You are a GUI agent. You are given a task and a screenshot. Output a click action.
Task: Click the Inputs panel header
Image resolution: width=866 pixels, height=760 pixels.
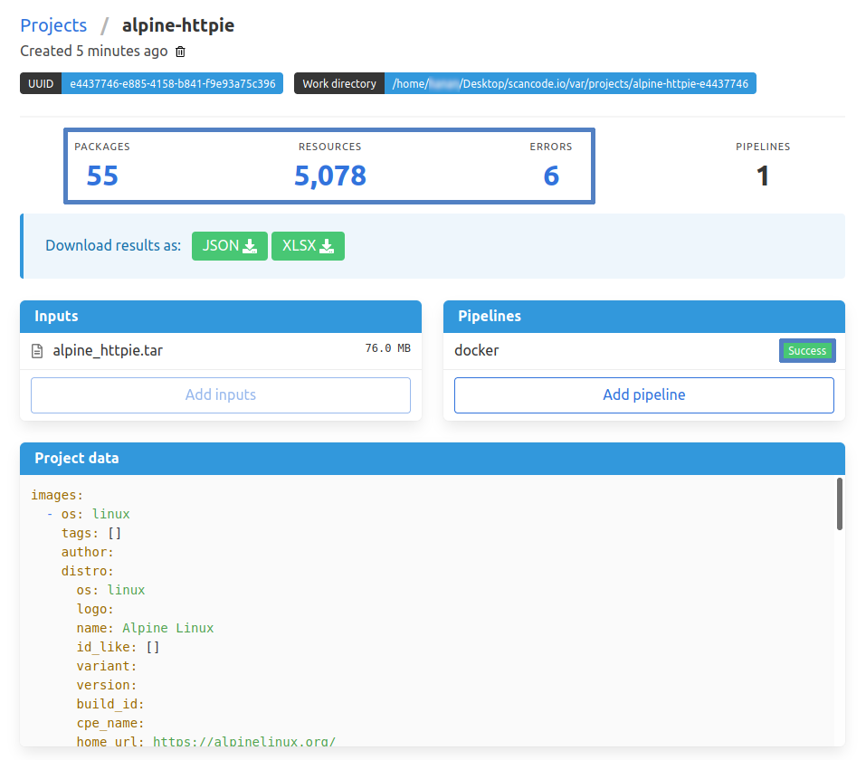click(221, 317)
